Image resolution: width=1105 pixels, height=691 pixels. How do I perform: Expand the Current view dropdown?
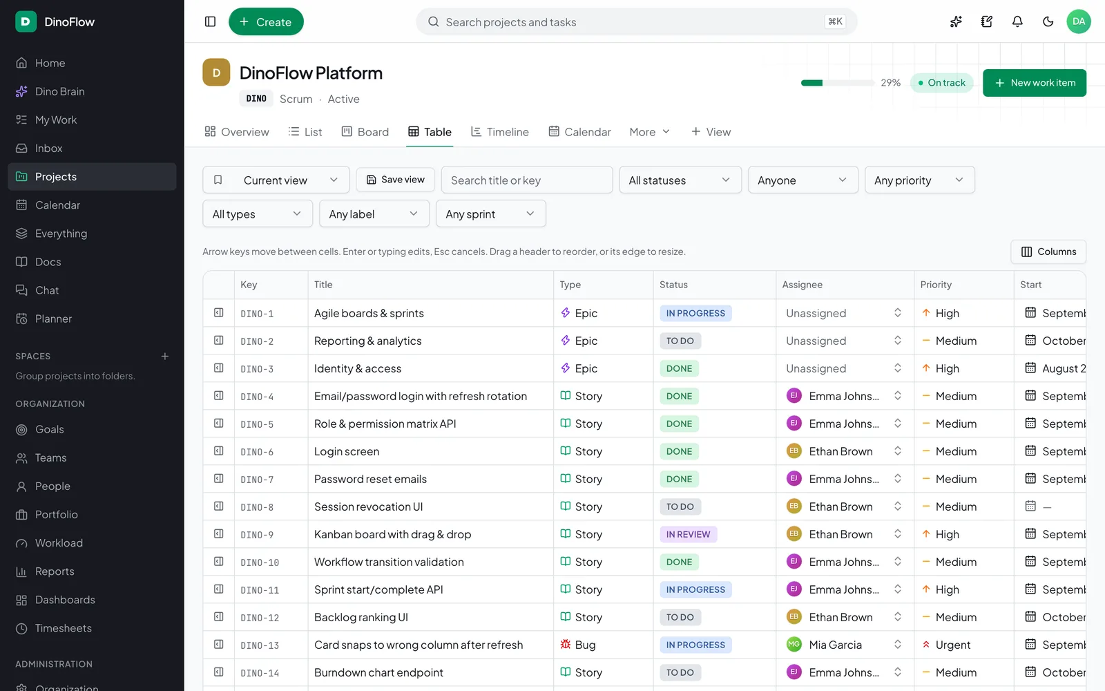pyautogui.click(x=276, y=180)
